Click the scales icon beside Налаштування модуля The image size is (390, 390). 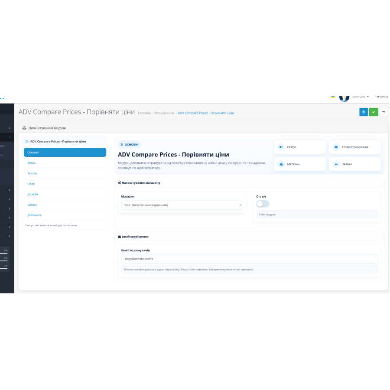pos(24,128)
